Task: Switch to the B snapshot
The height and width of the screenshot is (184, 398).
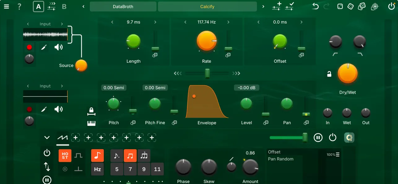Action: [64, 6]
